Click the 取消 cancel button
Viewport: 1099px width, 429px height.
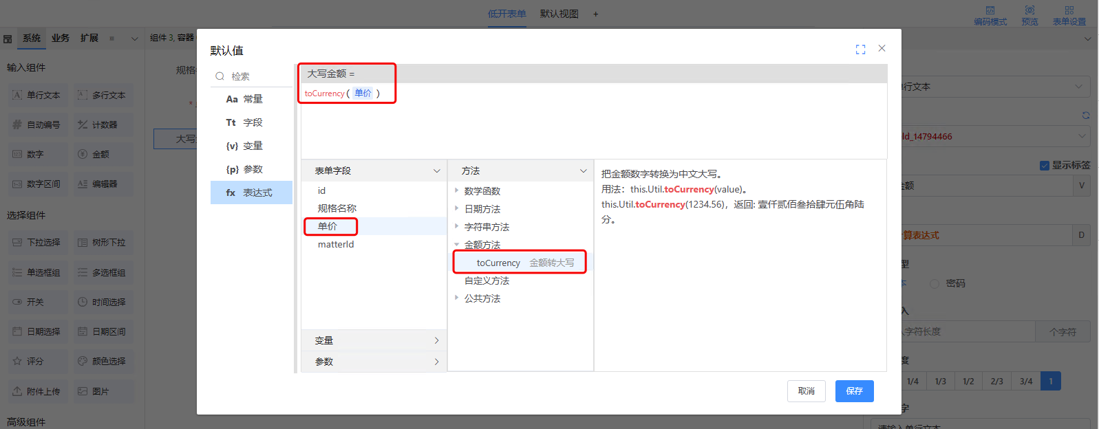(x=806, y=391)
